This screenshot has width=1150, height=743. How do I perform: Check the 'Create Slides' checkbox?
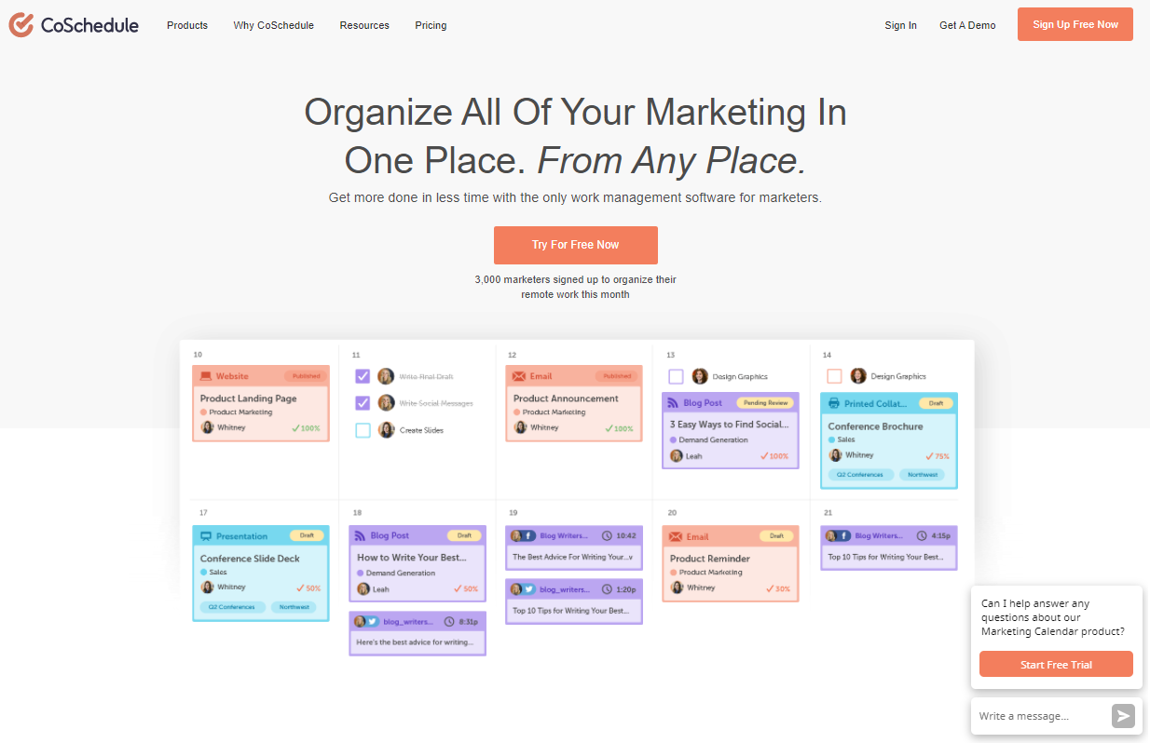click(363, 430)
